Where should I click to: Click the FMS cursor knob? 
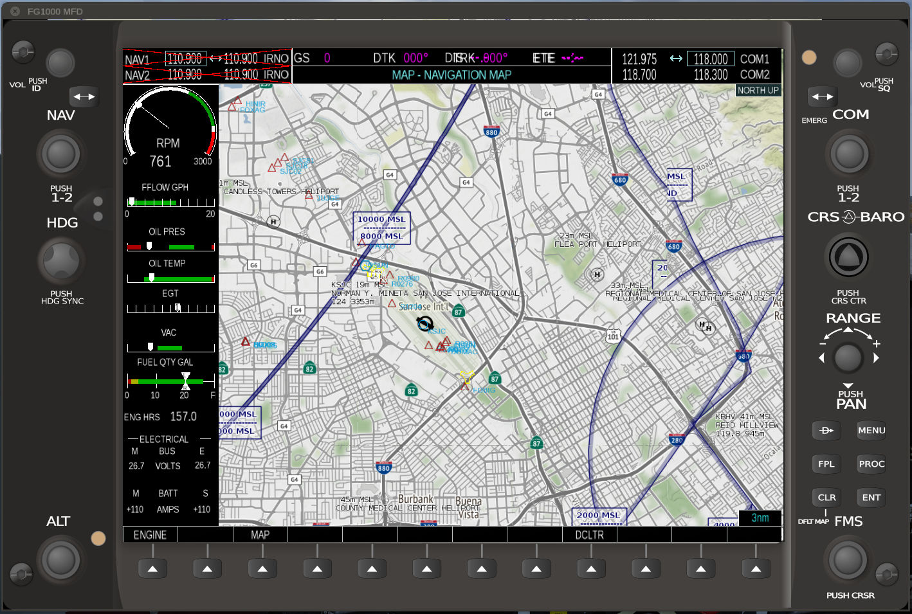click(848, 560)
